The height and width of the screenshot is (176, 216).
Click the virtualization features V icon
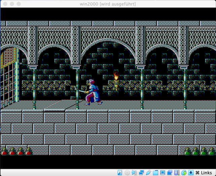pyautogui.click(x=177, y=173)
